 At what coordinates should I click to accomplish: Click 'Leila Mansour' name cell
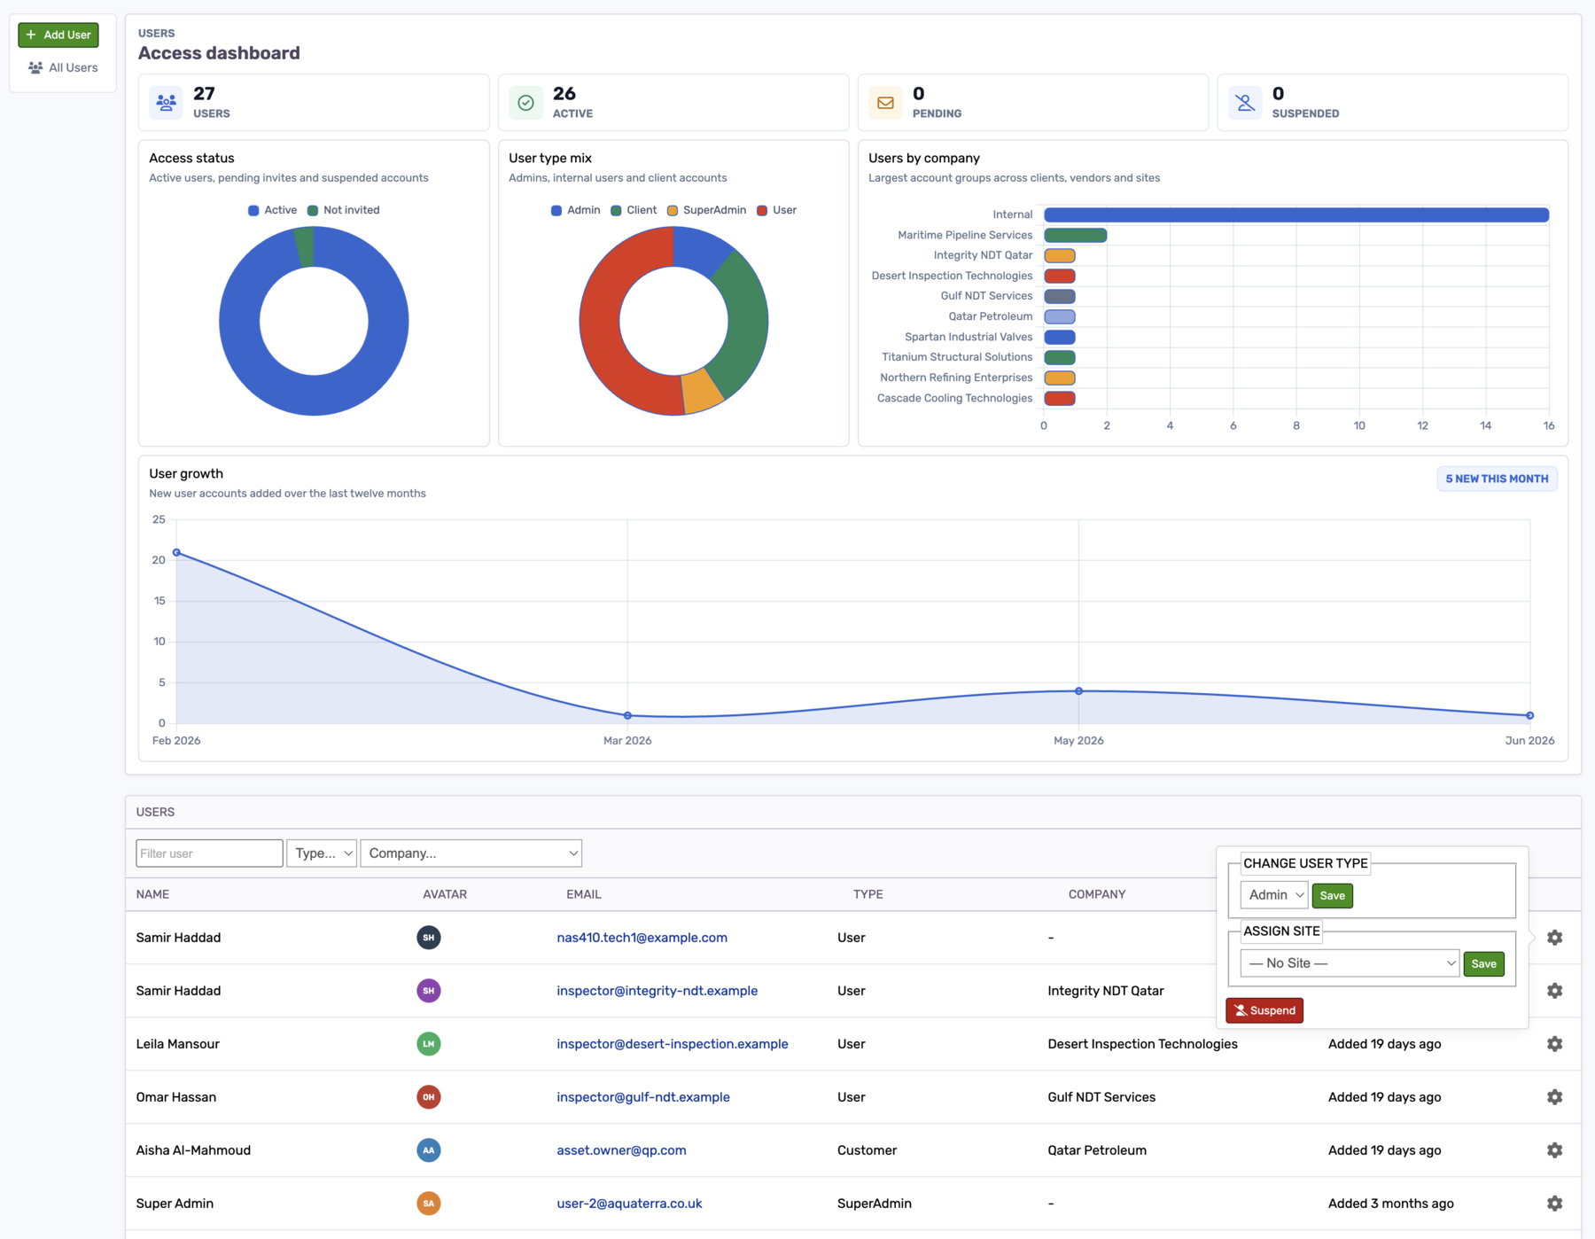click(x=177, y=1044)
